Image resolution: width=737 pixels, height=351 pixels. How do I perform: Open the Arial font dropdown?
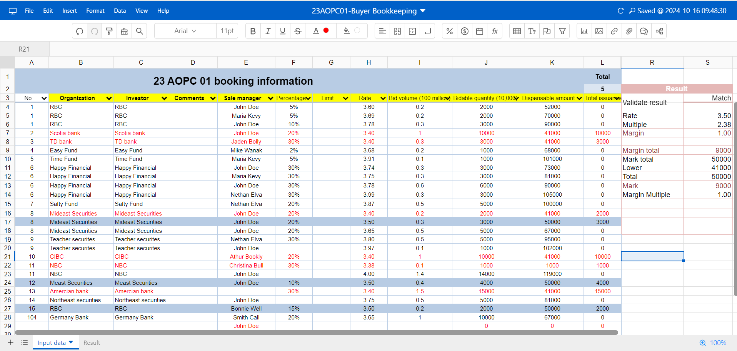click(x=185, y=31)
